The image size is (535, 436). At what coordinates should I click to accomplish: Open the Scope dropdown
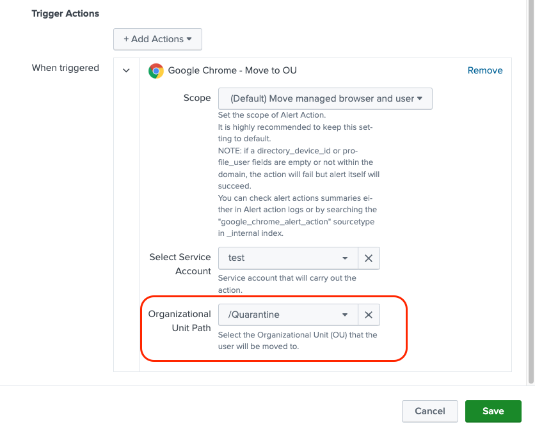click(325, 99)
